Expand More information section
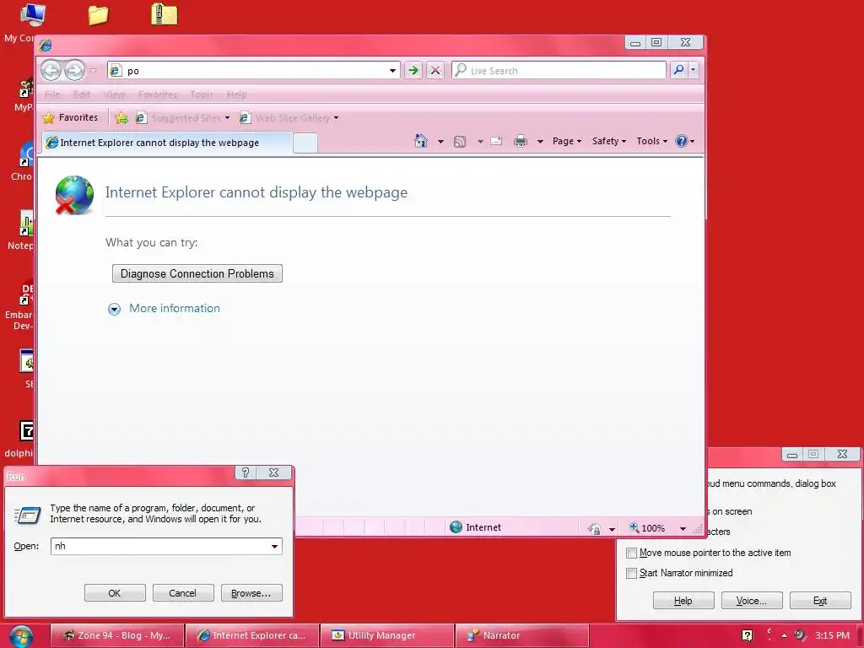Image resolution: width=864 pixels, height=648 pixels. (x=164, y=309)
